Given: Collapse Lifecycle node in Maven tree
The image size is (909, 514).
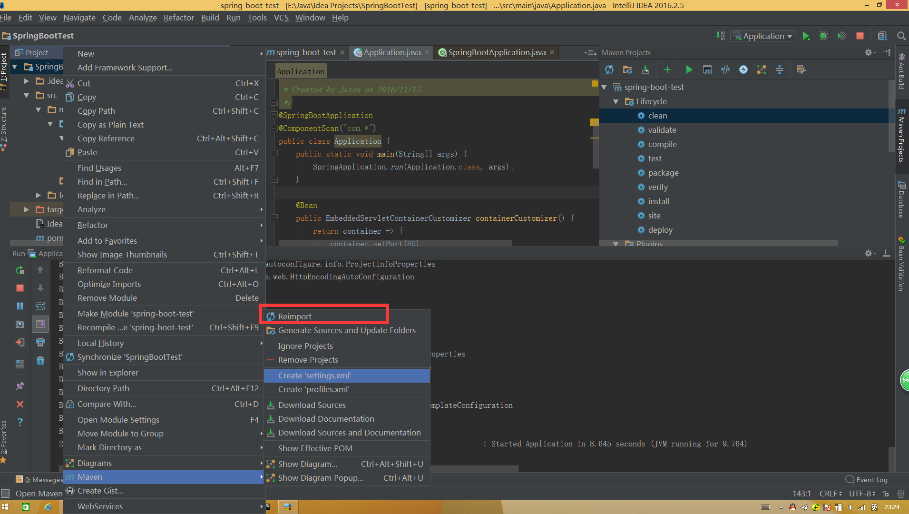Looking at the screenshot, I should [x=616, y=101].
